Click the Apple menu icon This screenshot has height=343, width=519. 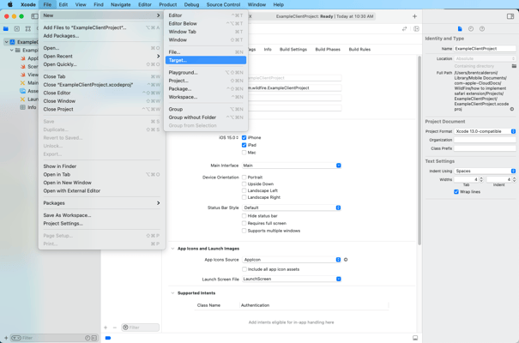10,4
